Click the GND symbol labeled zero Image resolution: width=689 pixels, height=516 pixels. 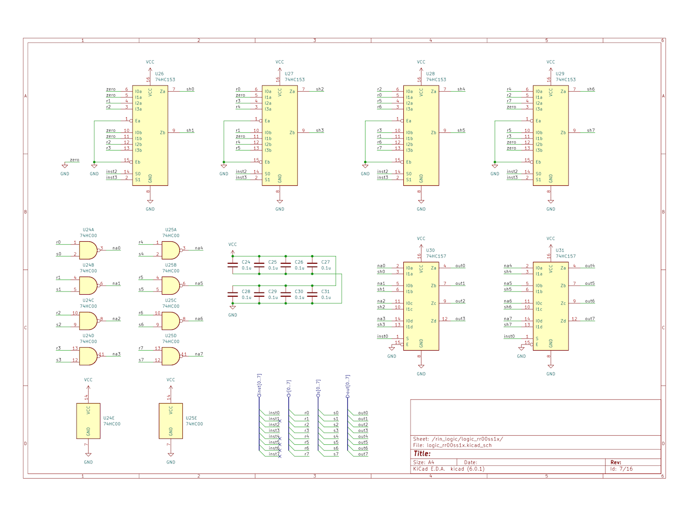(x=65, y=166)
